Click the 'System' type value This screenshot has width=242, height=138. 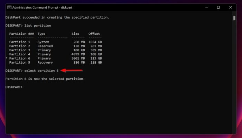(43, 42)
